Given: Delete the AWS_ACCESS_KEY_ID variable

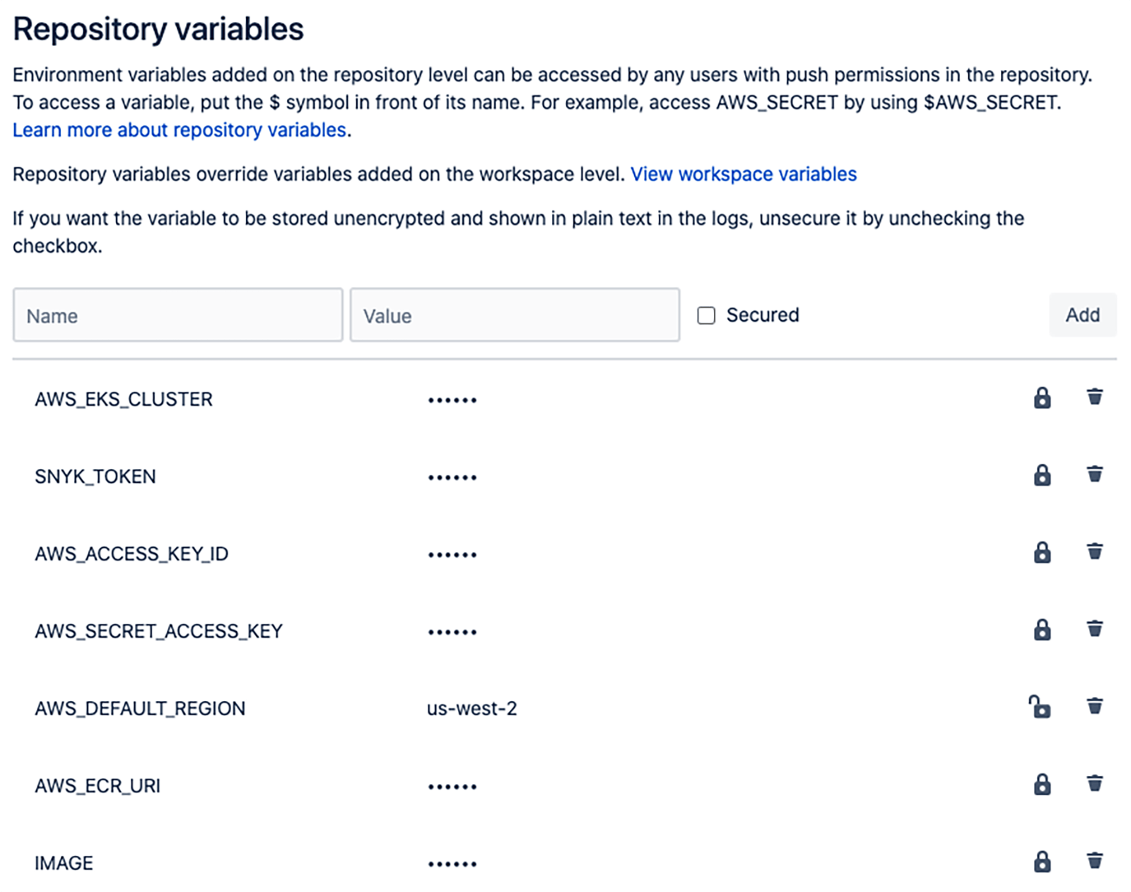Looking at the screenshot, I should [x=1094, y=553].
